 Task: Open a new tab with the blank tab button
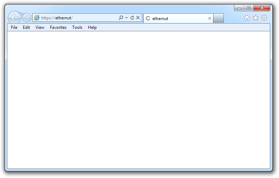[x=218, y=18]
